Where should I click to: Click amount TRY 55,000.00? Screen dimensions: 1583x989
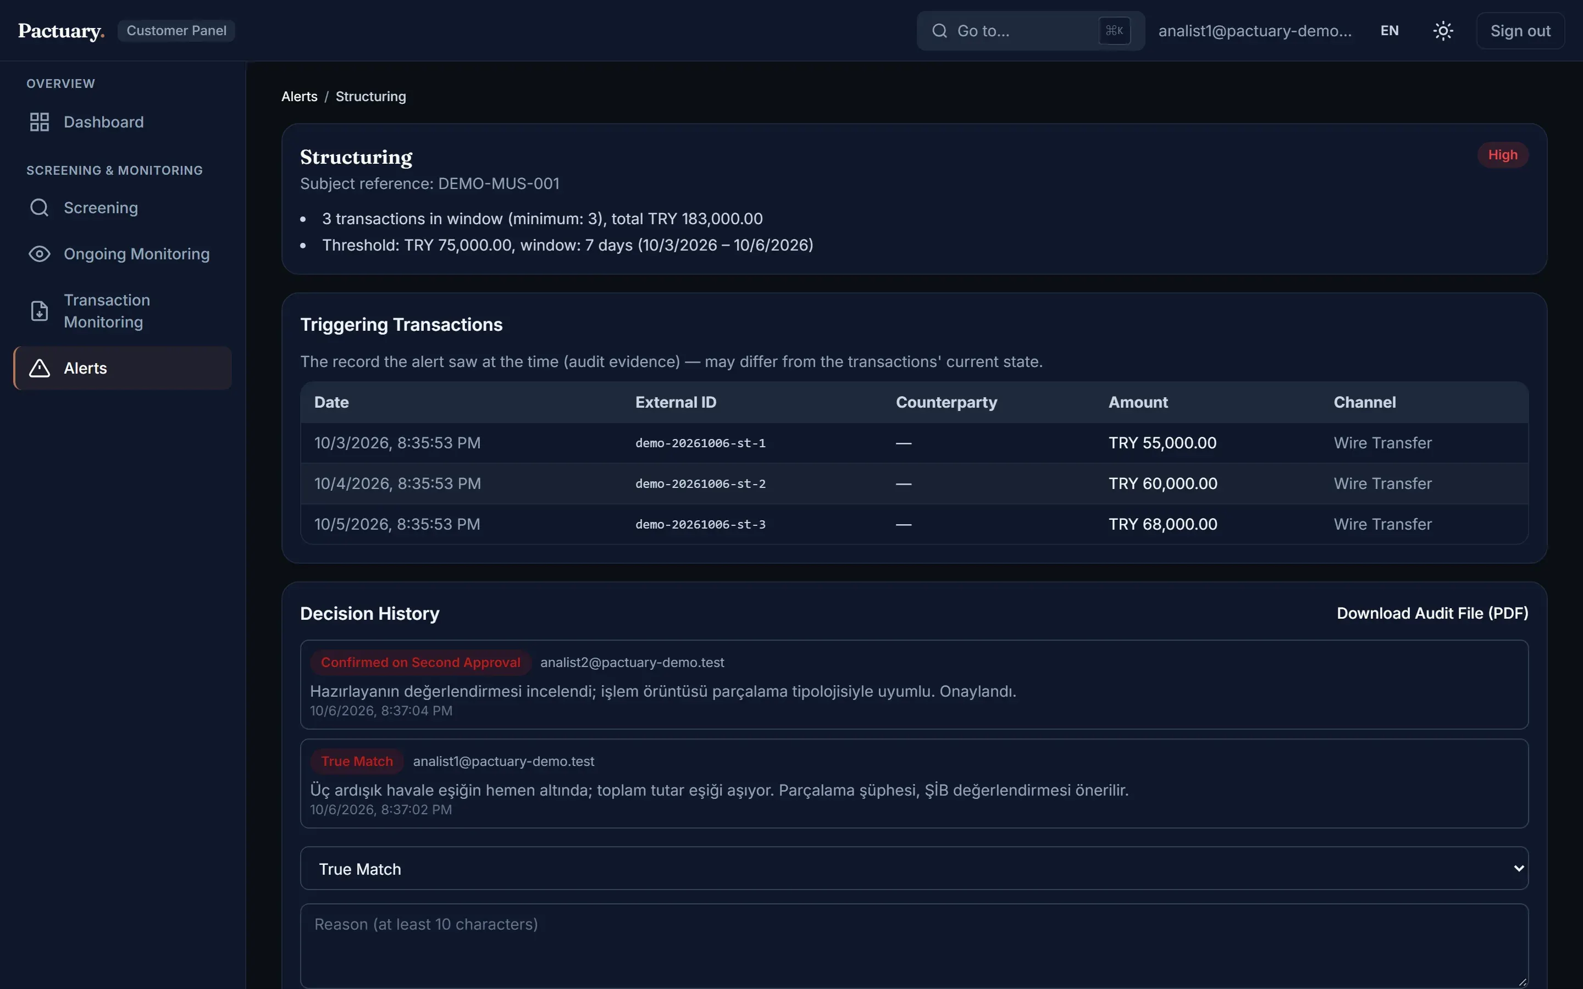click(x=1163, y=443)
